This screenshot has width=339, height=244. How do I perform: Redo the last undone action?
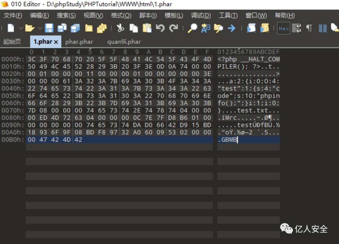coord(173,28)
